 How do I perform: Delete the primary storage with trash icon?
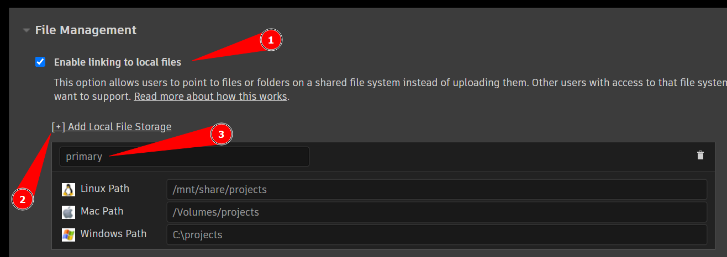tap(700, 156)
